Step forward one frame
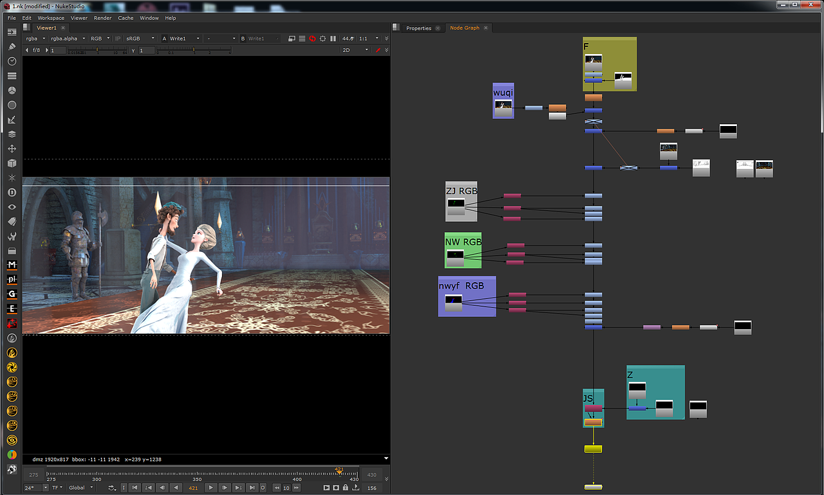Viewport: 824px width, 495px height. click(225, 488)
